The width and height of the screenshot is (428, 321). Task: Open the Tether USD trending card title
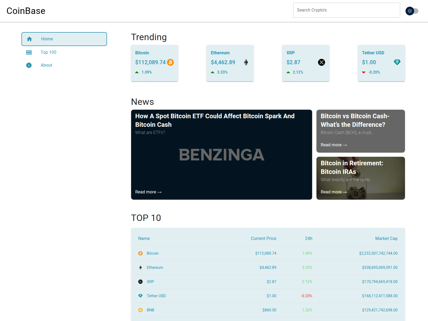[373, 53]
